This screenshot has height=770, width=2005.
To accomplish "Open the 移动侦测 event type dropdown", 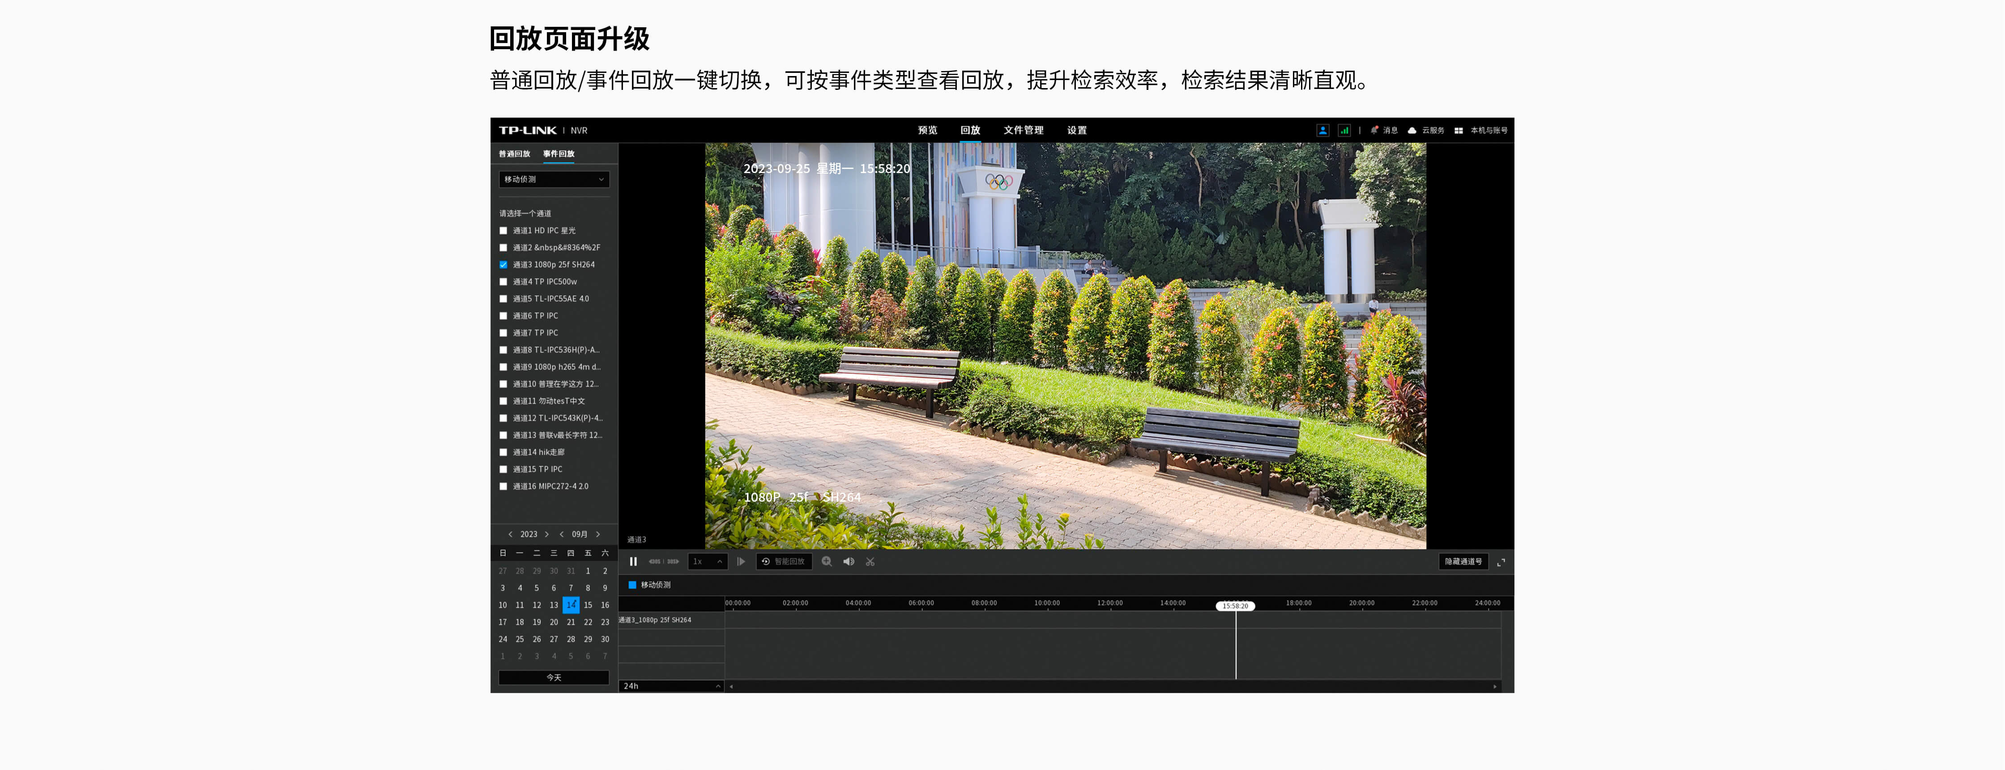I will point(554,180).
